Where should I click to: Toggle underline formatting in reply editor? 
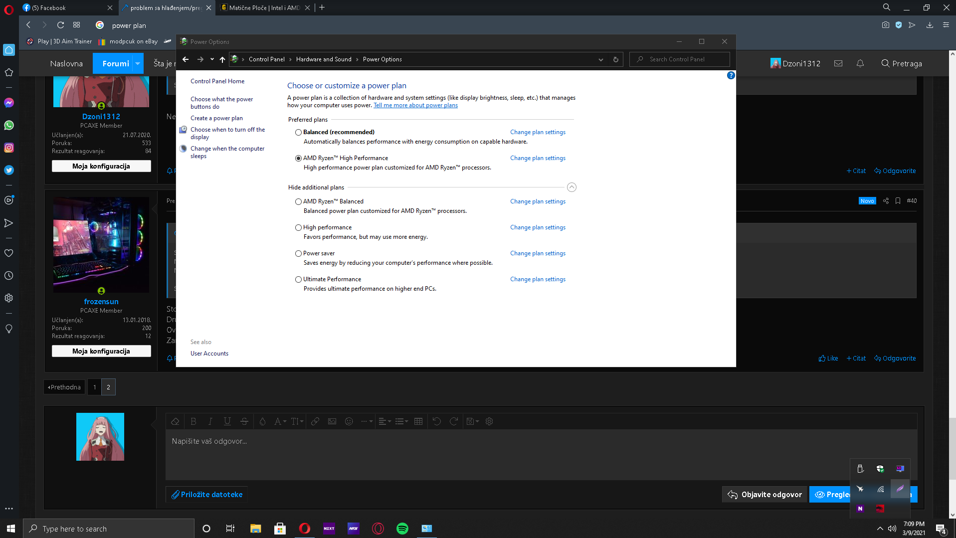tap(227, 421)
